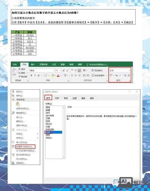Click the cell containing 54.3333
Viewport: 150px width, 191px height.
click(30, 48)
